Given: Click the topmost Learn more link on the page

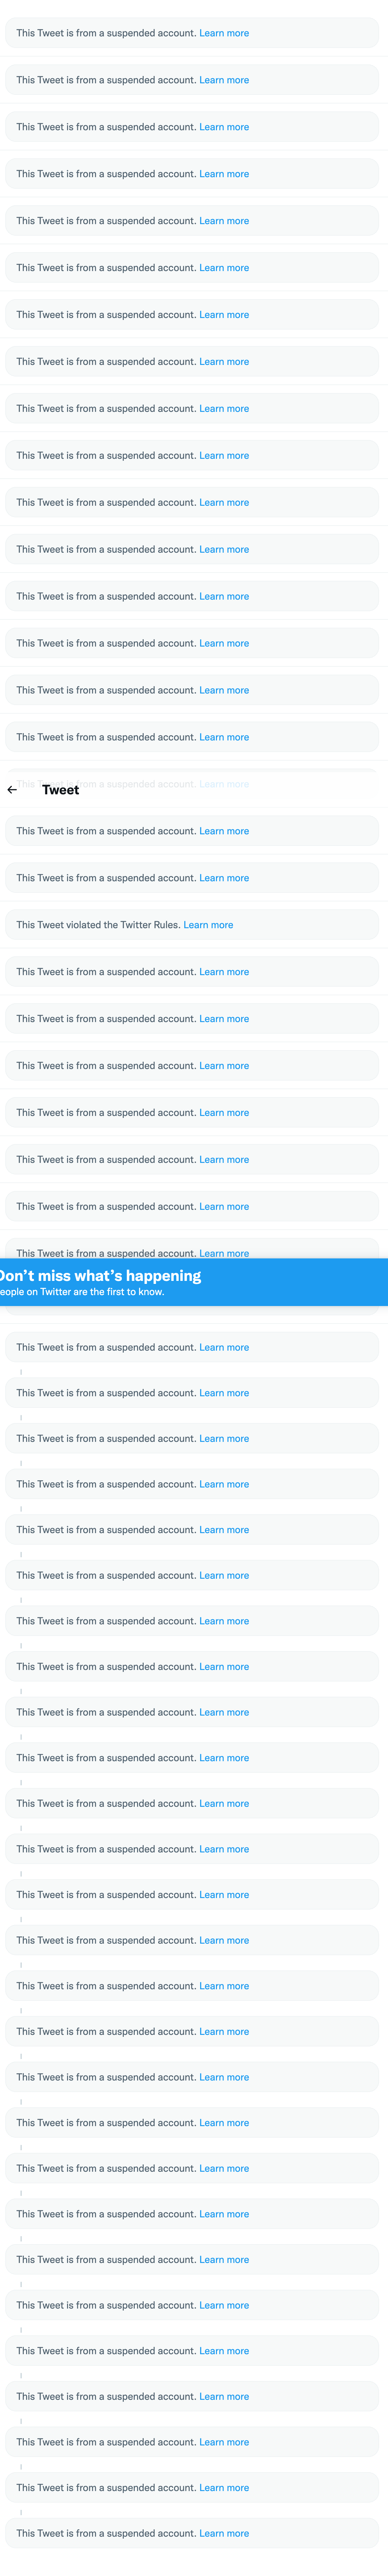Looking at the screenshot, I should [x=224, y=33].
